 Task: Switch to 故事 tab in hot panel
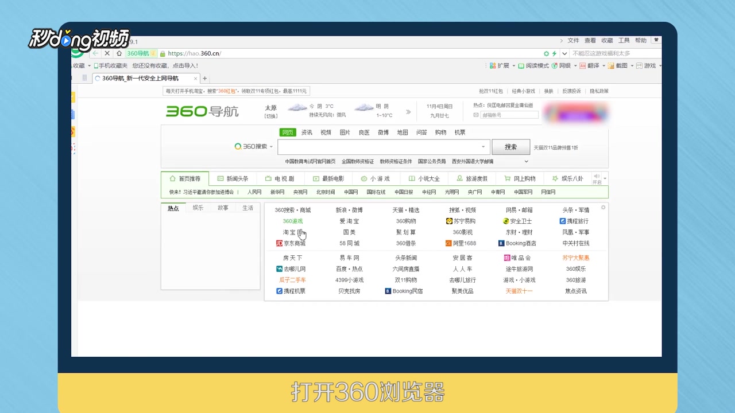pyautogui.click(x=223, y=208)
